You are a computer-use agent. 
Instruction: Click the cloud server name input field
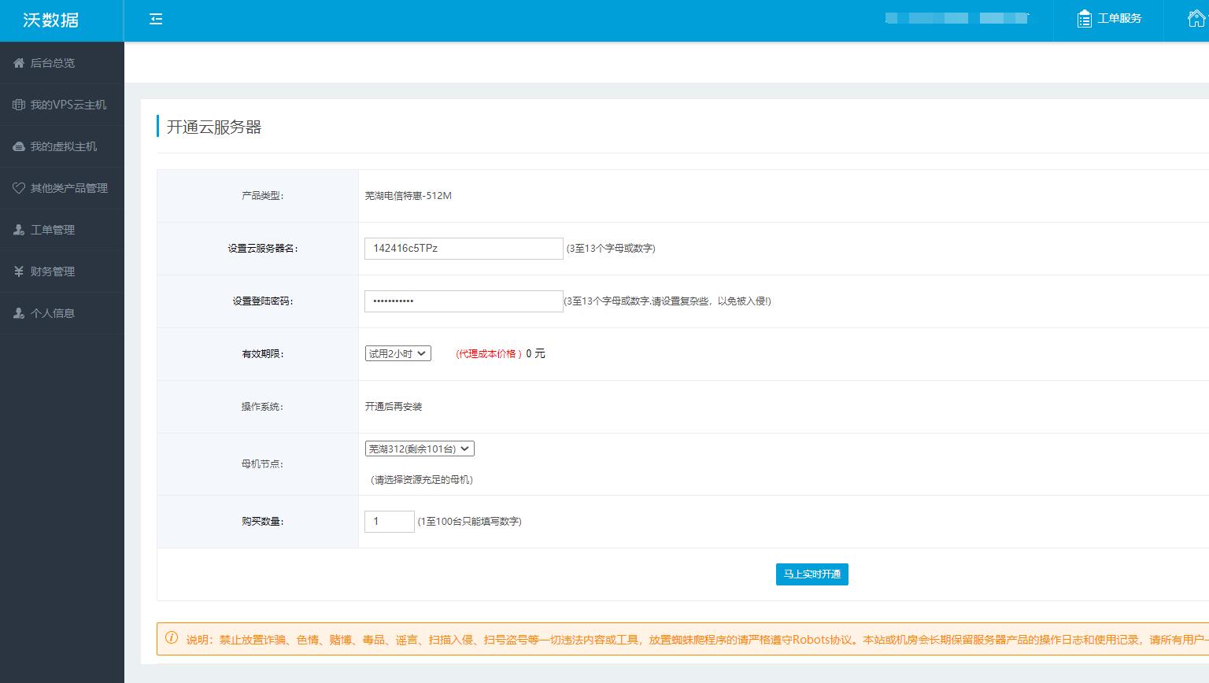[464, 249]
